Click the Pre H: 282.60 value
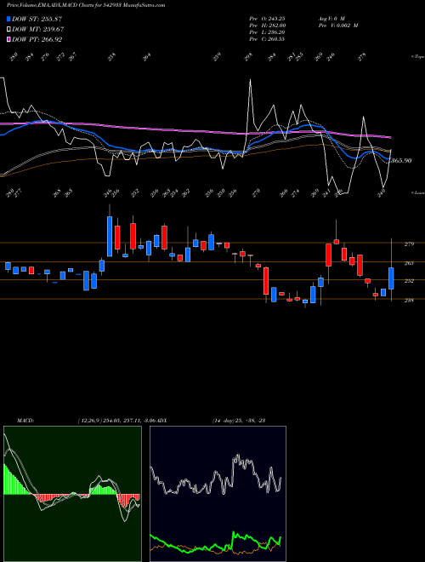 tap(268, 26)
